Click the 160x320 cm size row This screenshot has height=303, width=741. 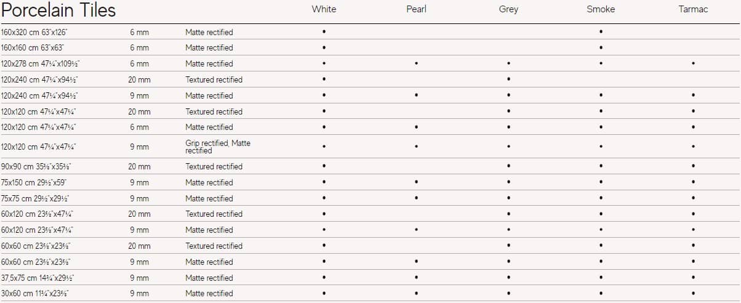pos(370,32)
